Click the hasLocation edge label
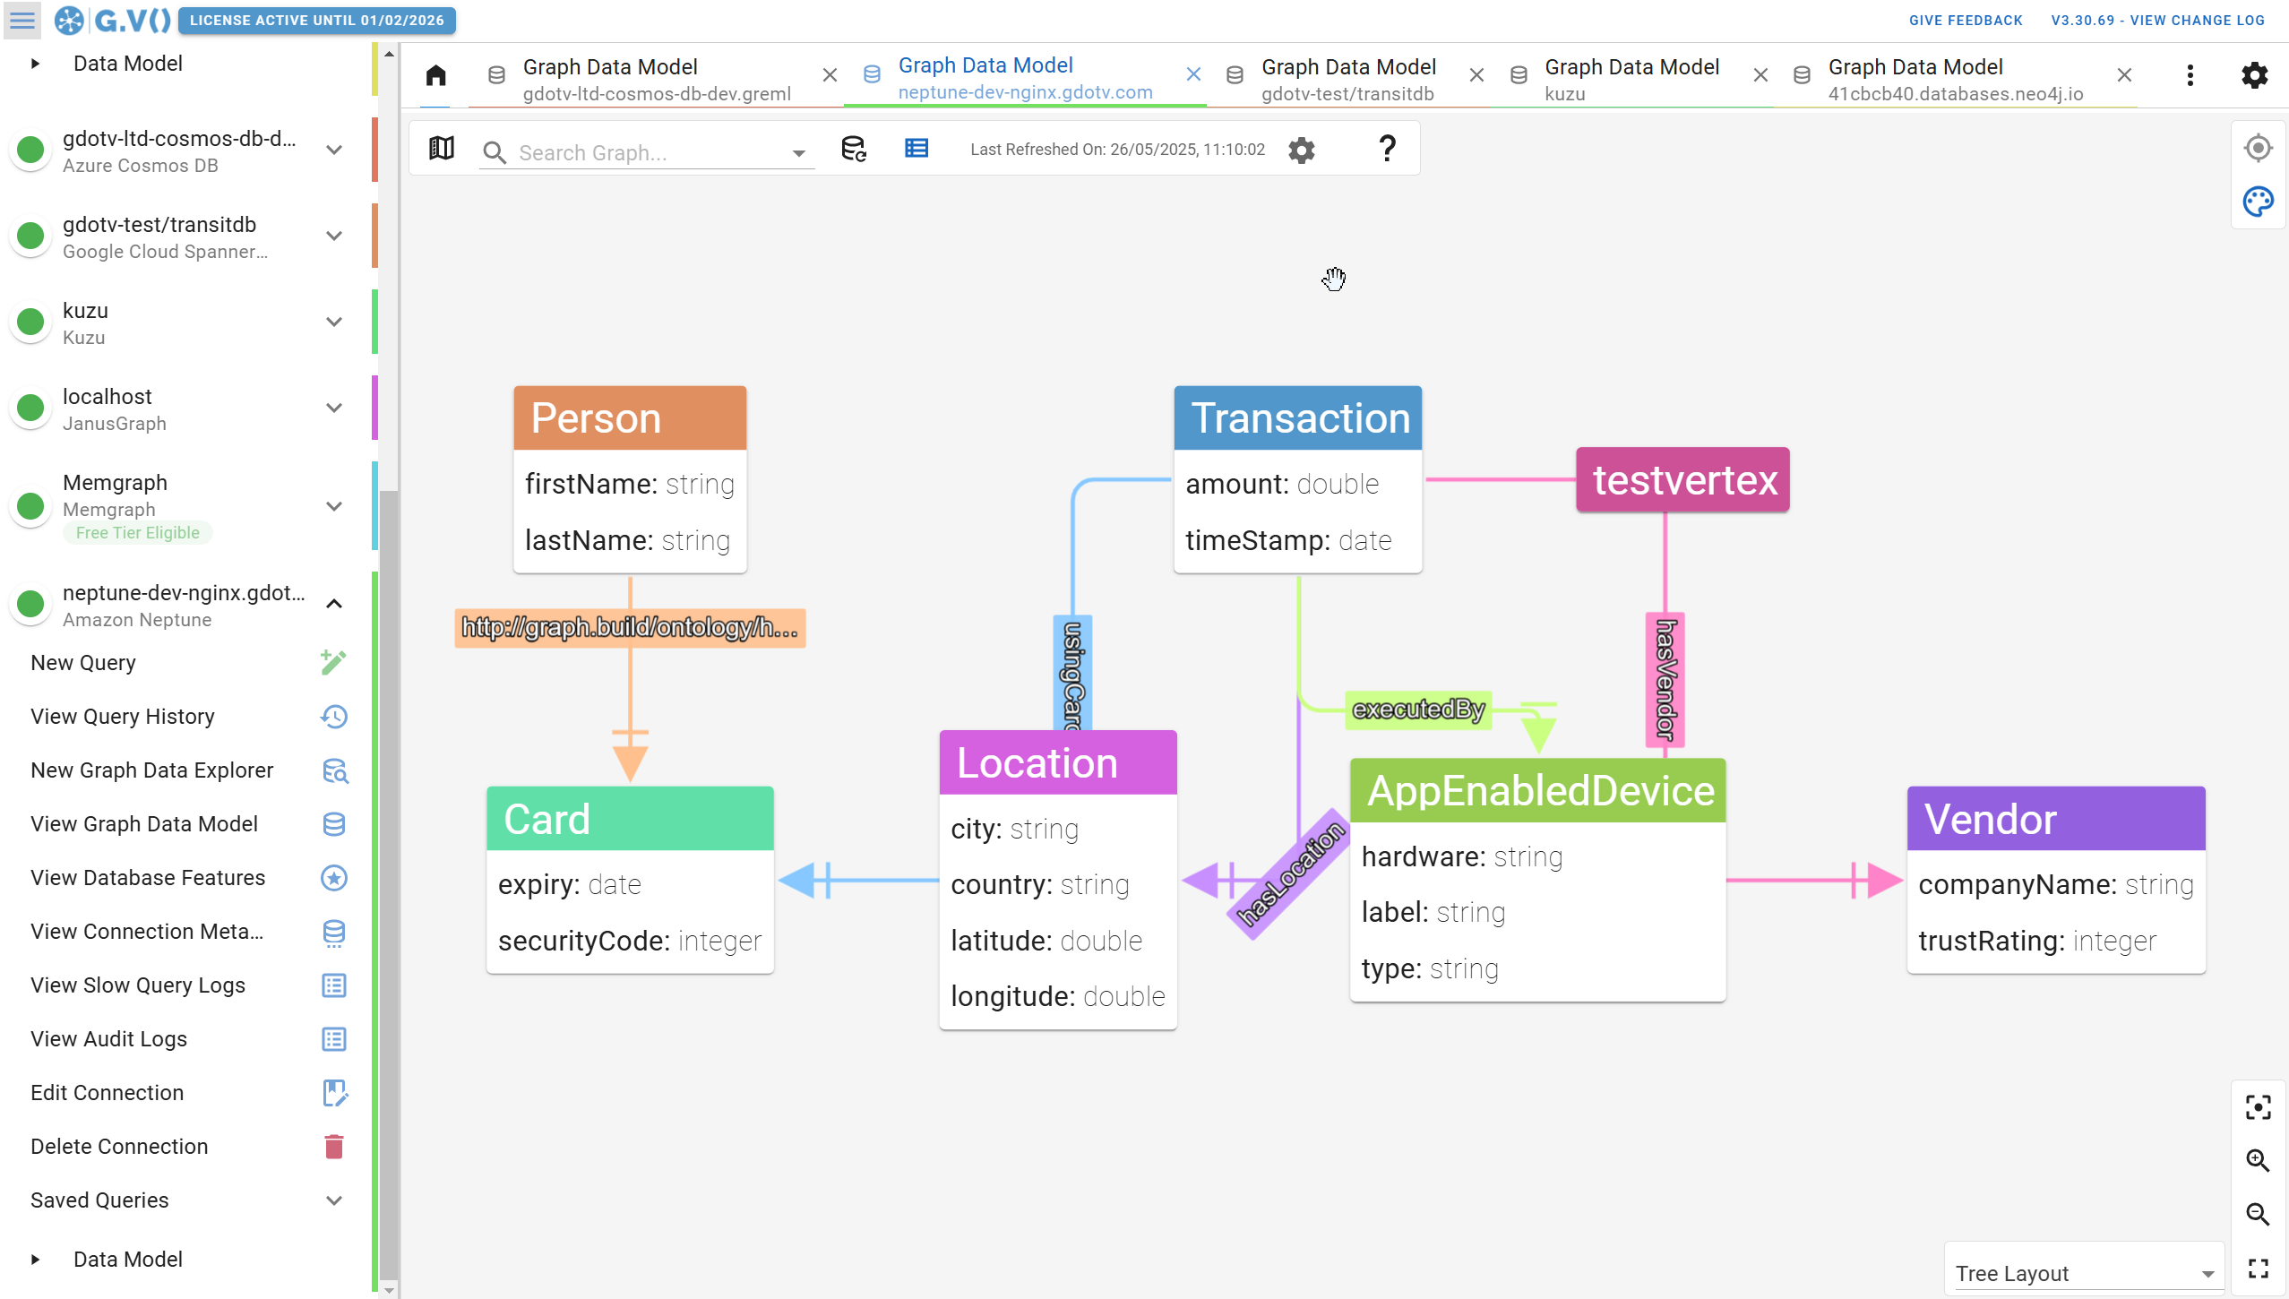The width and height of the screenshot is (2289, 1299). [x=1290, y=875]
